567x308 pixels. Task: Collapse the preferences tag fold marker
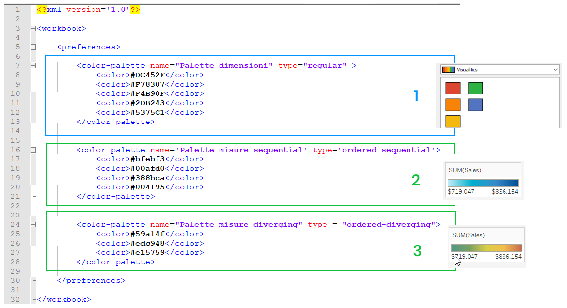click(x=33, y=47)
